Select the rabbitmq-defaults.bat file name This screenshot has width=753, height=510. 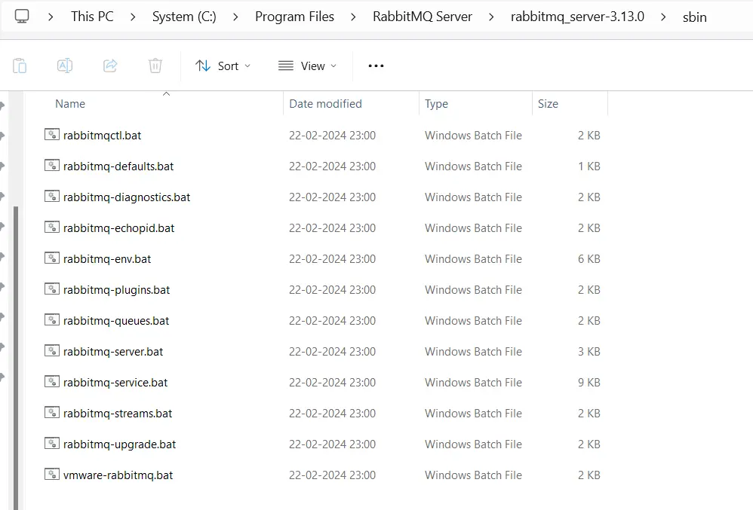tap(118, 166)
